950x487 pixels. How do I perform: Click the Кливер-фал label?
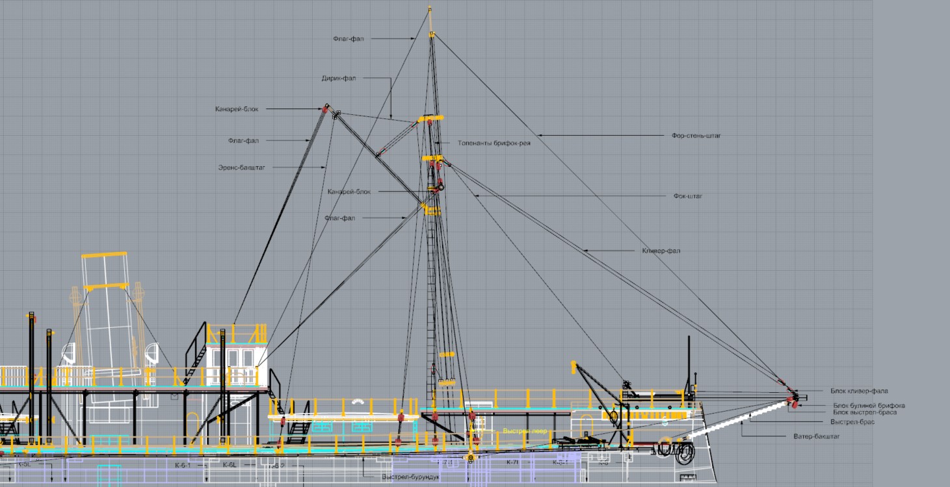(661, 251)
